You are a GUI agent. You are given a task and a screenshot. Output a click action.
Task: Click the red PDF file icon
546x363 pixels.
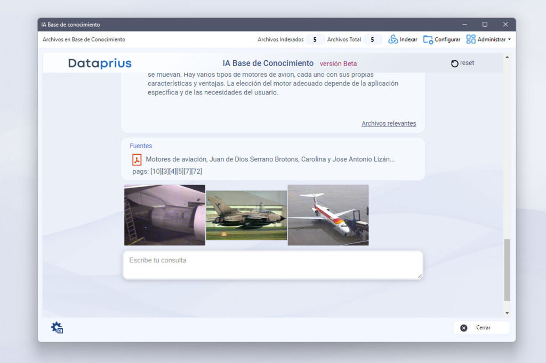(137, 159)
